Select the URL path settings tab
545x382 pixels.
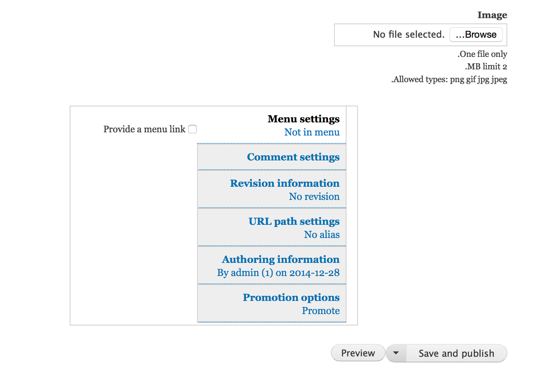click(x=272, y=227)
